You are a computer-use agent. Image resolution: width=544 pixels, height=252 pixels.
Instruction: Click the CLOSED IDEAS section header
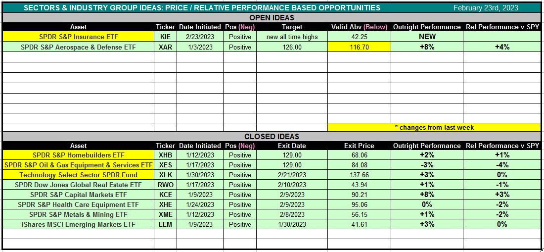[272, 136]
